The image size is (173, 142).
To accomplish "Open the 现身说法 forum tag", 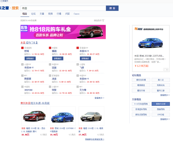I will coord(161,85).
